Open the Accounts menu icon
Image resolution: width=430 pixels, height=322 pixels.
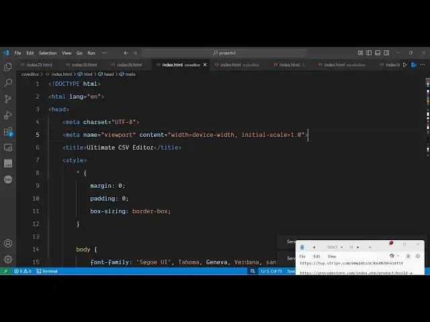pos(8,243)
